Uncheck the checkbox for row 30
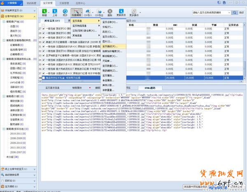This screenshot has width=247, height=192. (44, 42)
